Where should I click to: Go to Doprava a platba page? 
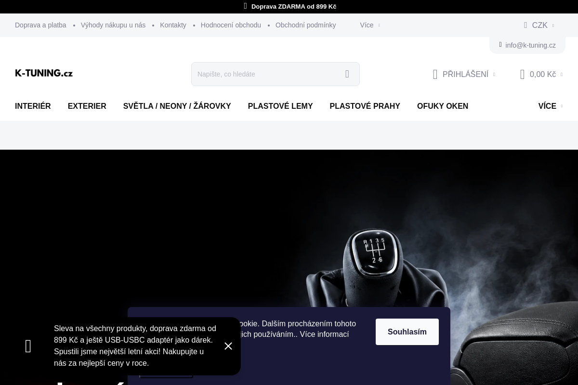point(40,25)
